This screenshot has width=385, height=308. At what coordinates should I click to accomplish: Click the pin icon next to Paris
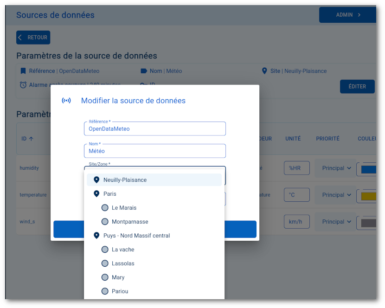click(x=96, y=194)
